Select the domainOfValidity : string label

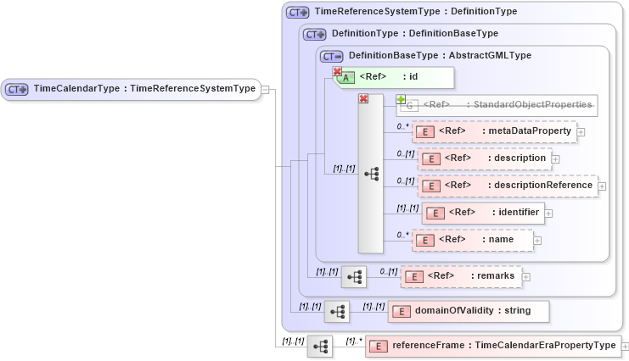tap(473, 310)
